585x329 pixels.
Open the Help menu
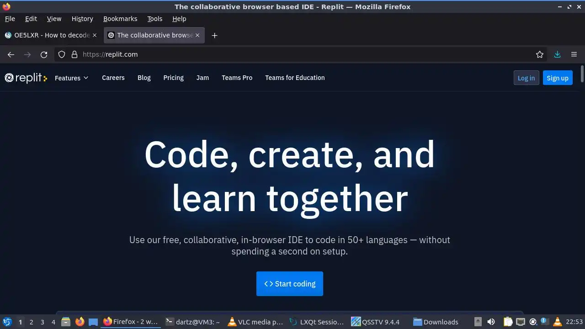click(179, 19)
